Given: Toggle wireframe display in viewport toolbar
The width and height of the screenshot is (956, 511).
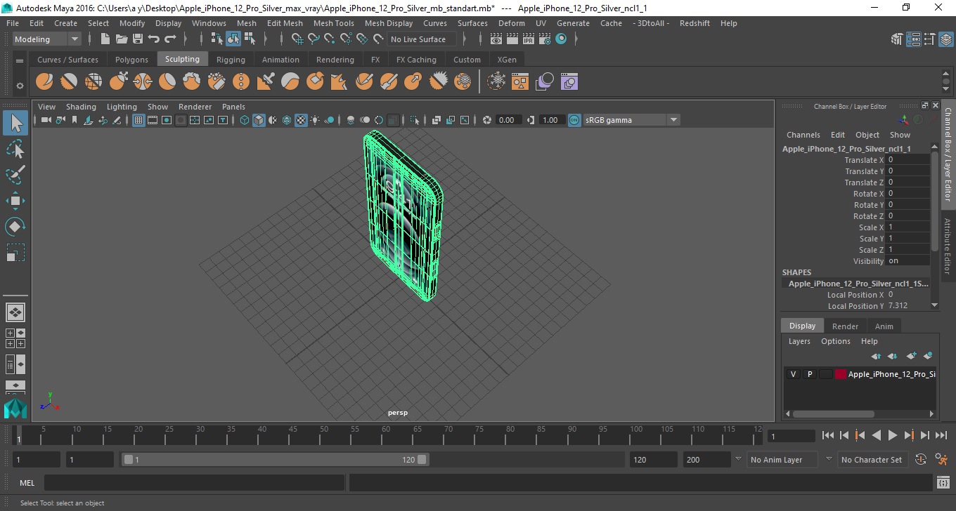Looking at the screenshot, I should (245, 120).
